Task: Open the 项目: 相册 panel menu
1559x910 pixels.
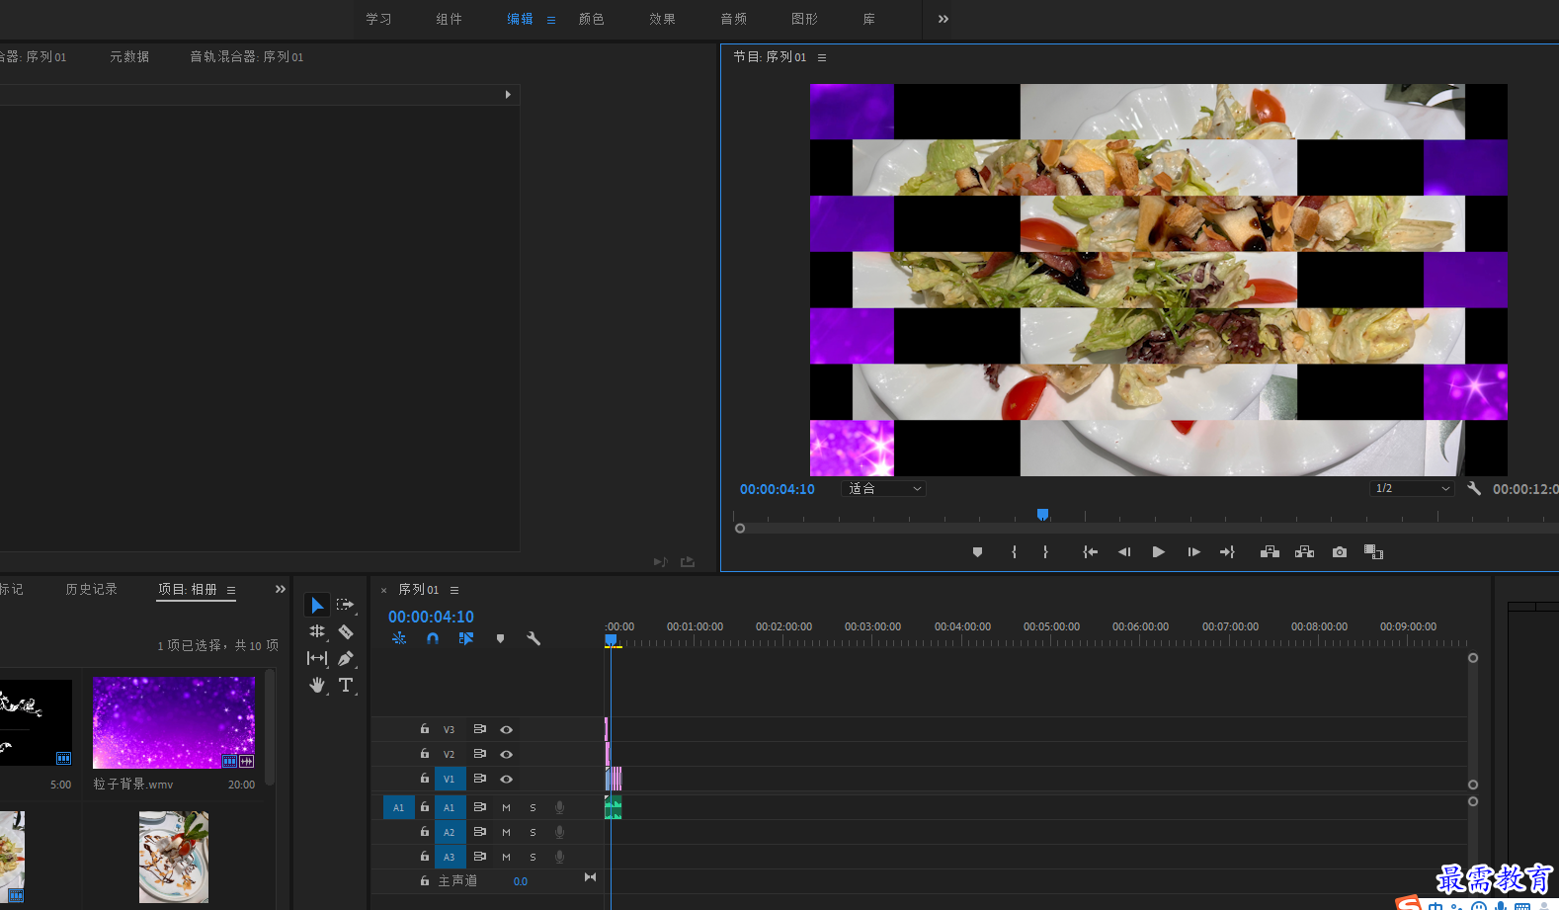Action: [x=231, y=590]
